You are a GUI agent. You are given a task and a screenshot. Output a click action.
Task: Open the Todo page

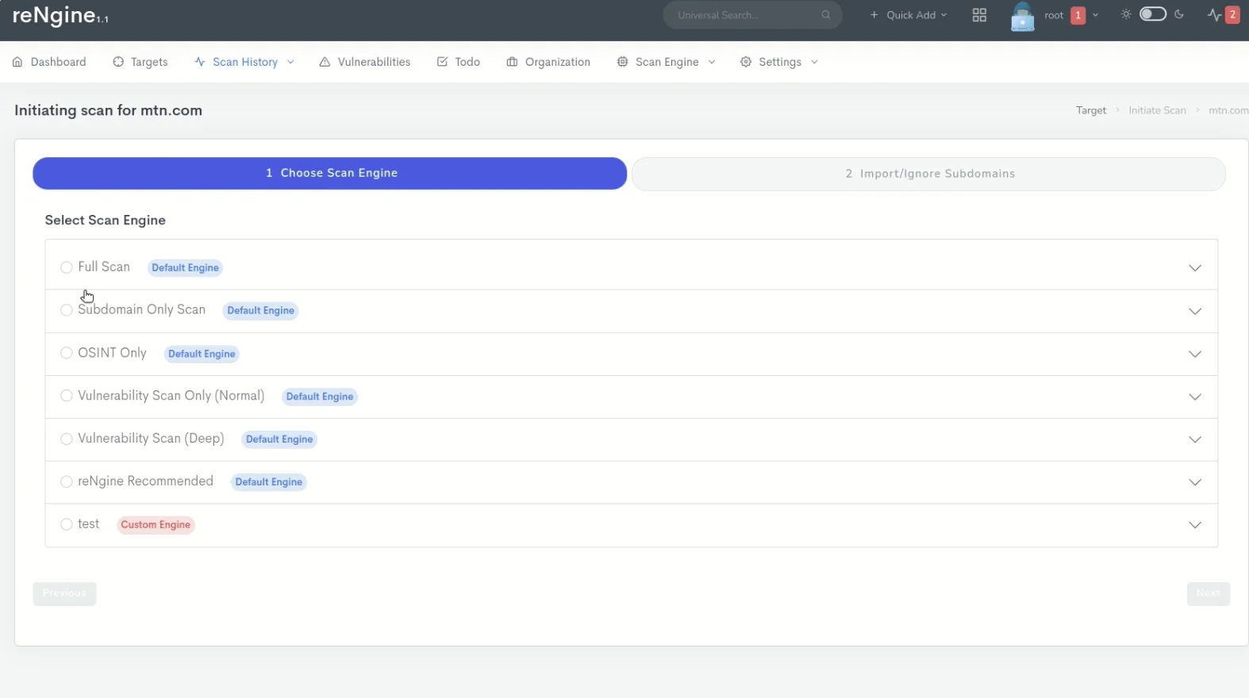coord(459,62)
